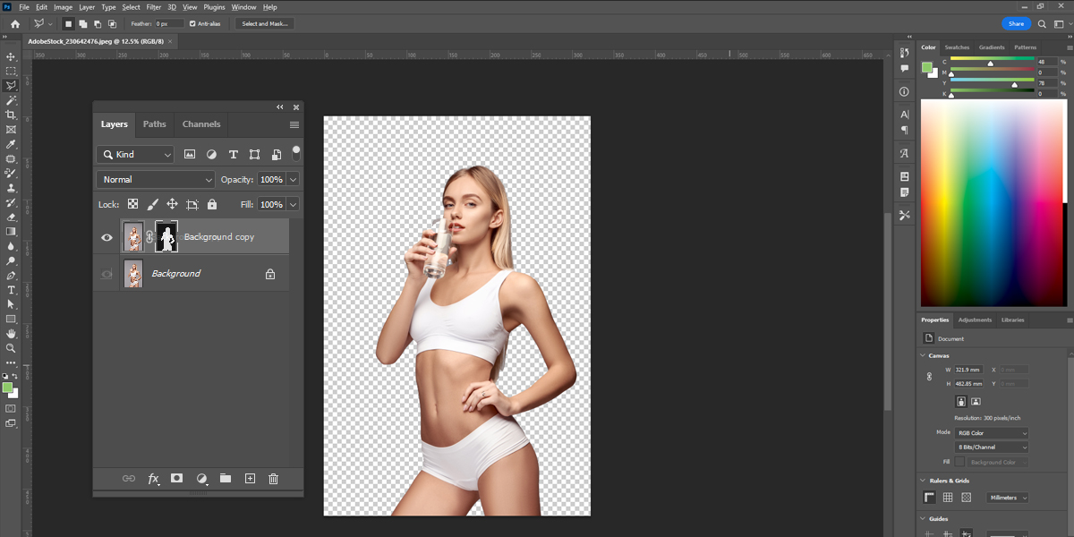The image size is (1074, 537).
Task: Create a new group folder
Action: click(x=226, y=479)
